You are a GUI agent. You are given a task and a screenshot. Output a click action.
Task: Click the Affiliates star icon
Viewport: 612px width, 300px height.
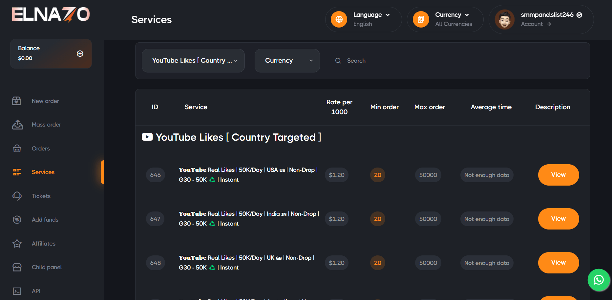tap(17, 244)
